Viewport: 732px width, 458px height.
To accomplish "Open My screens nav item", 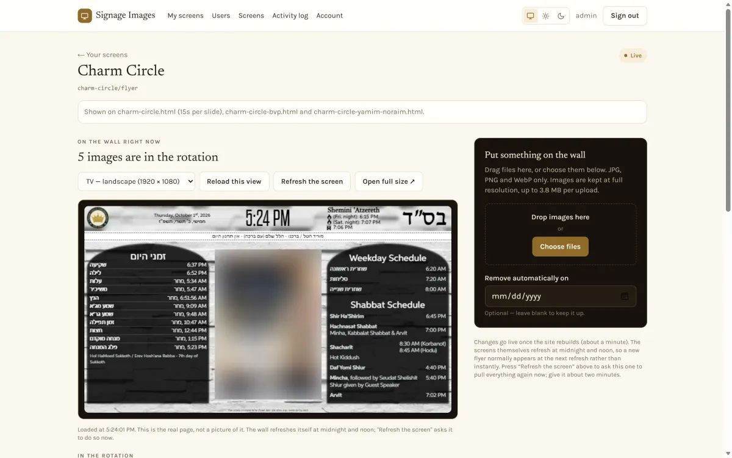I will tap(185, 16).
